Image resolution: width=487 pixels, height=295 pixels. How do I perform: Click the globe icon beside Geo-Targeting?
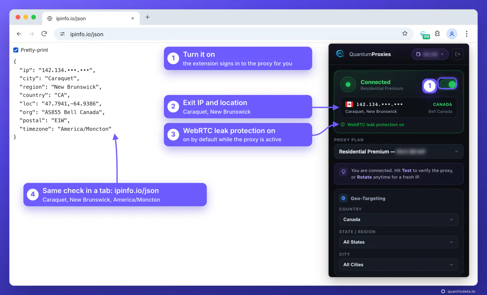click(343, 198)
